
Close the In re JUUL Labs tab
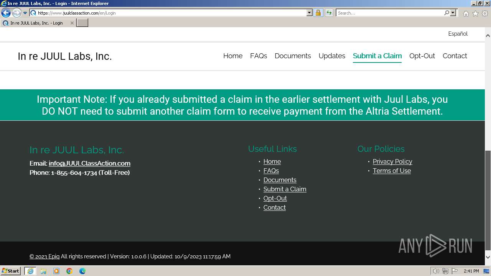click(72, 23)
